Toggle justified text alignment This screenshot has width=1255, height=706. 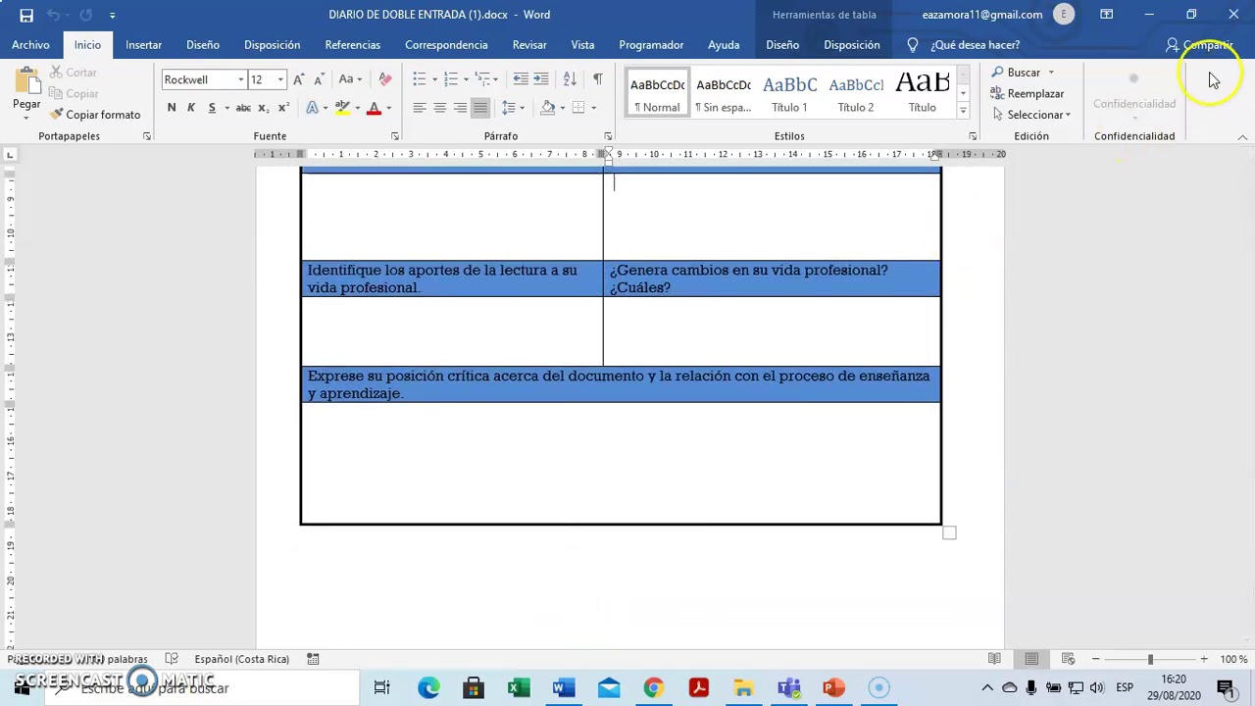pyautogui.click(x=480, y=108)
